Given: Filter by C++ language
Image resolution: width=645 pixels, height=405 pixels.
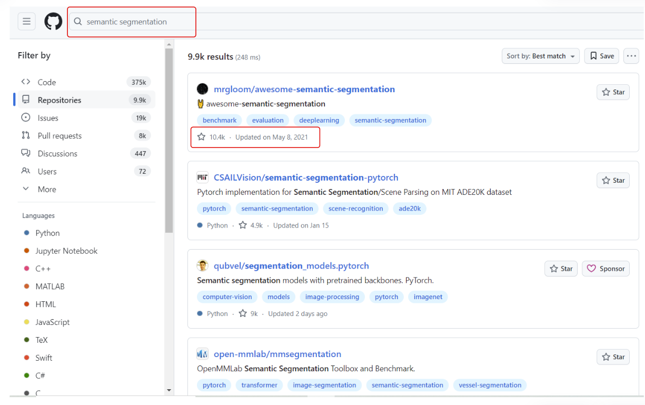Looking at the screenshot, I should point(37,269).
